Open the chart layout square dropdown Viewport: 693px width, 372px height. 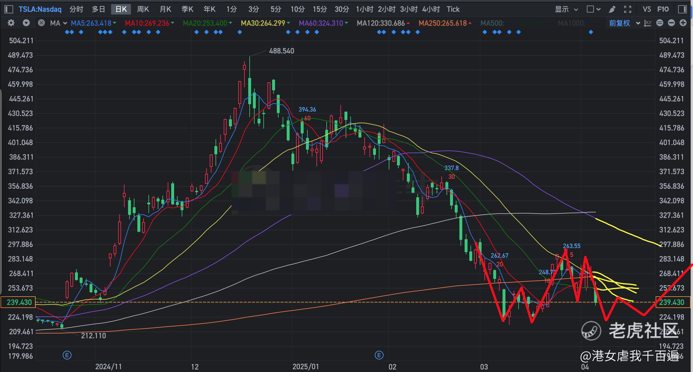coord(594,9)
